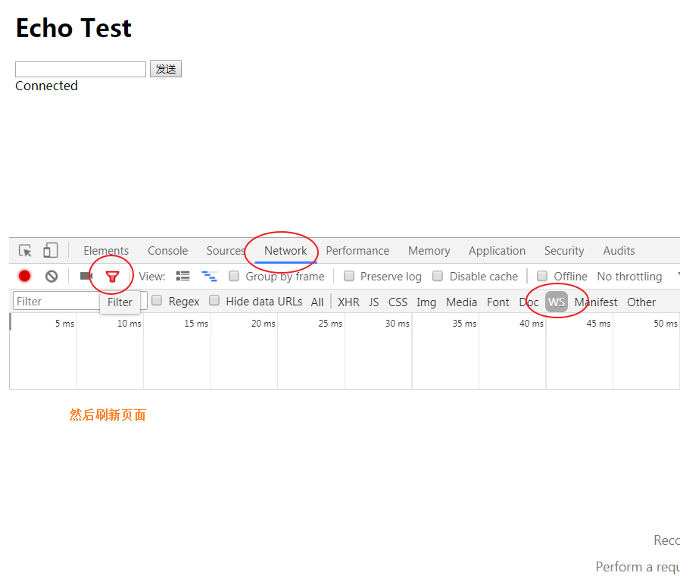Open the Application tab
Screen dimensions: 680x579
(497, 251)
